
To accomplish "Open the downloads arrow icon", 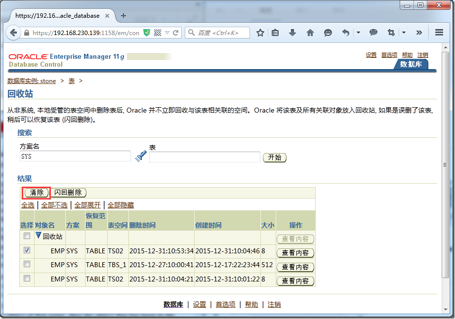I will tap(292, 33).
